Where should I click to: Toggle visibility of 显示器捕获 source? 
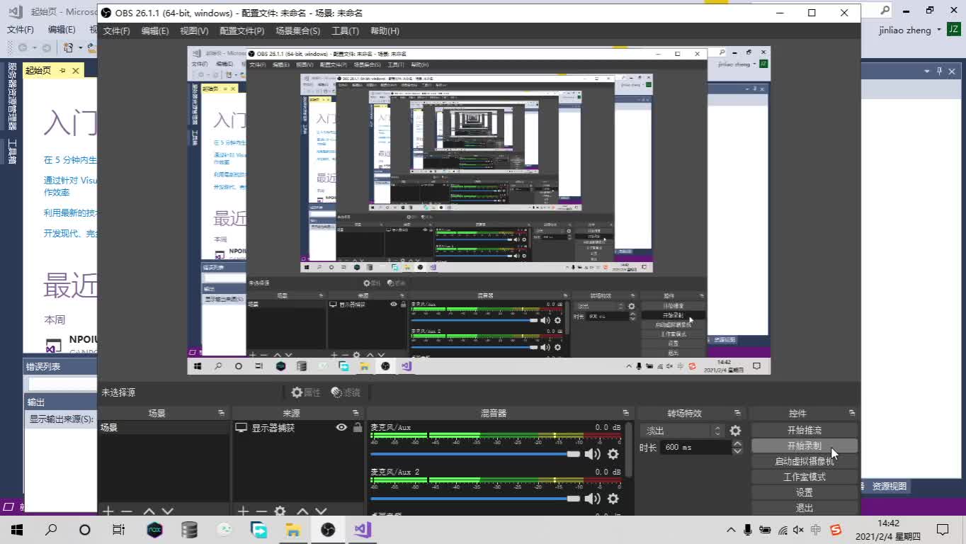coord(341,428)
